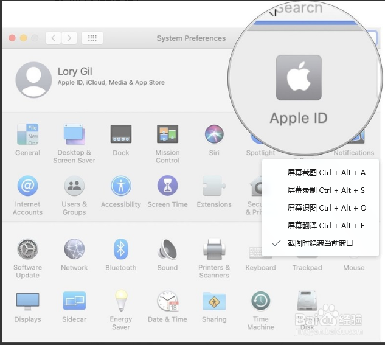Toggle 截图时隐藏当前窗口 option
Viewport: 385px width, 345px height.
coord(320,243)
